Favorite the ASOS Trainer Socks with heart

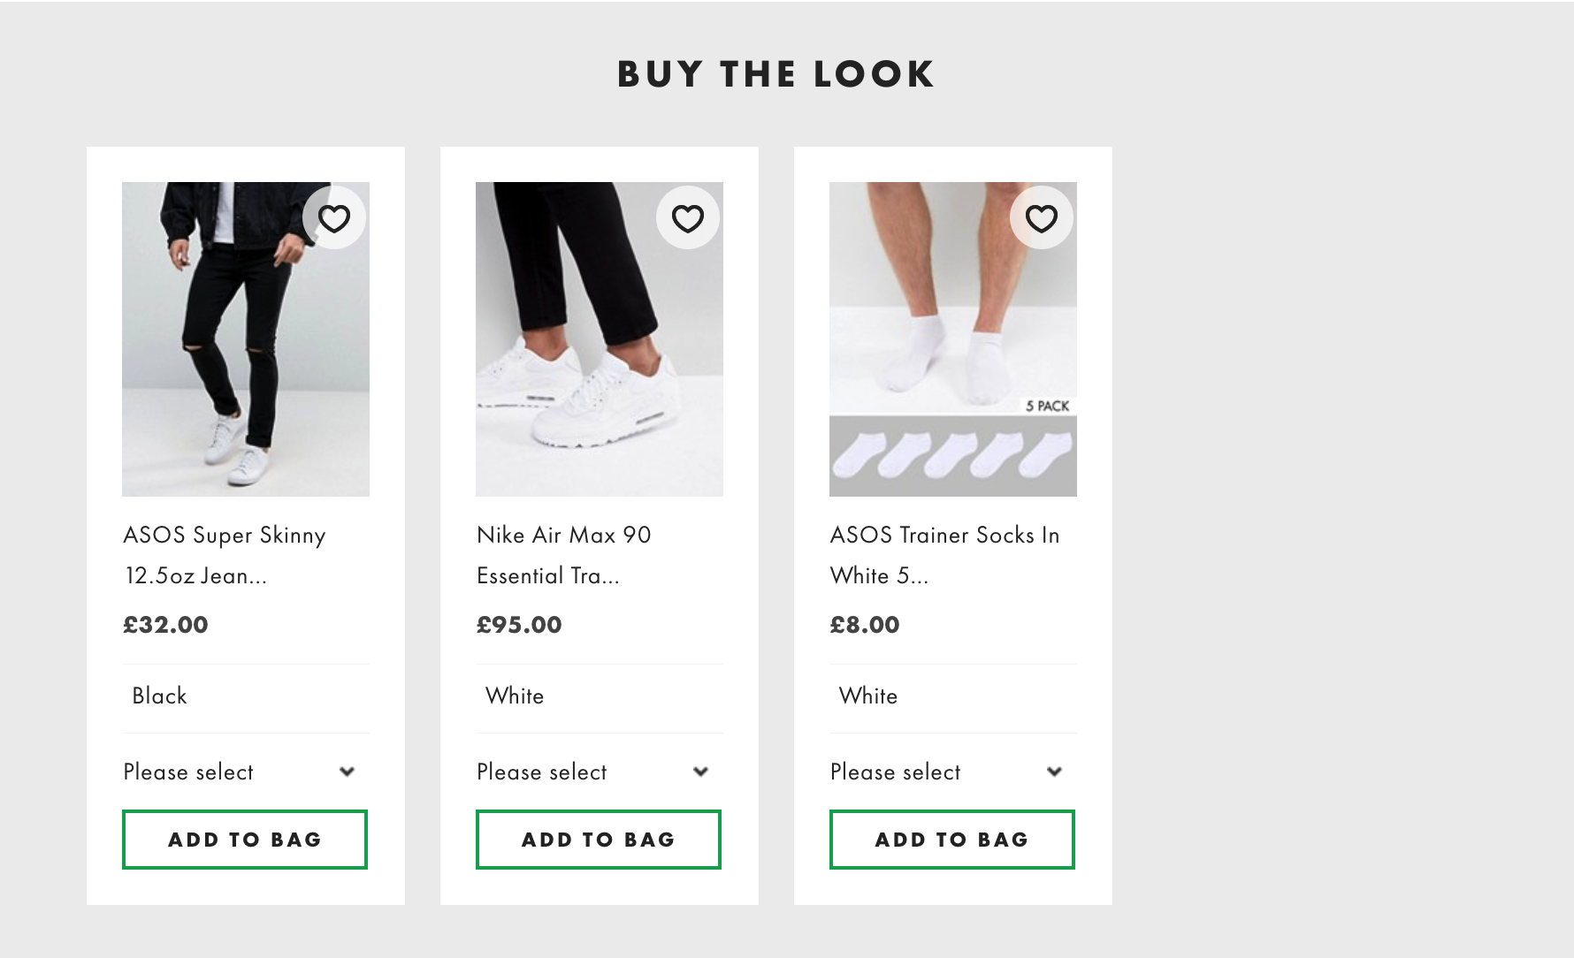point(1042,218)
